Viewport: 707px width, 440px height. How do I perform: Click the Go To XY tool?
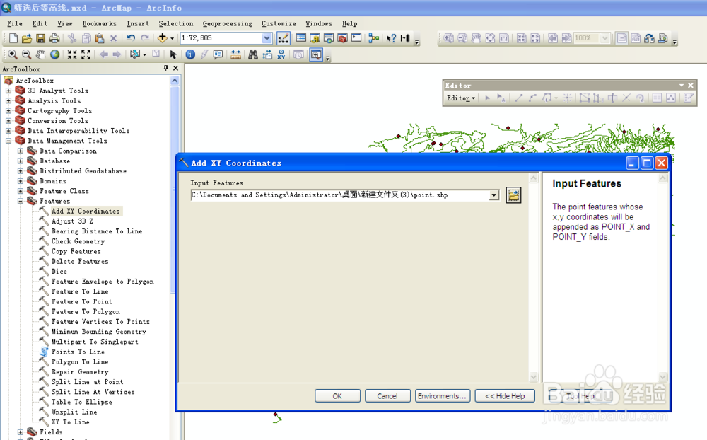(281, 54)
